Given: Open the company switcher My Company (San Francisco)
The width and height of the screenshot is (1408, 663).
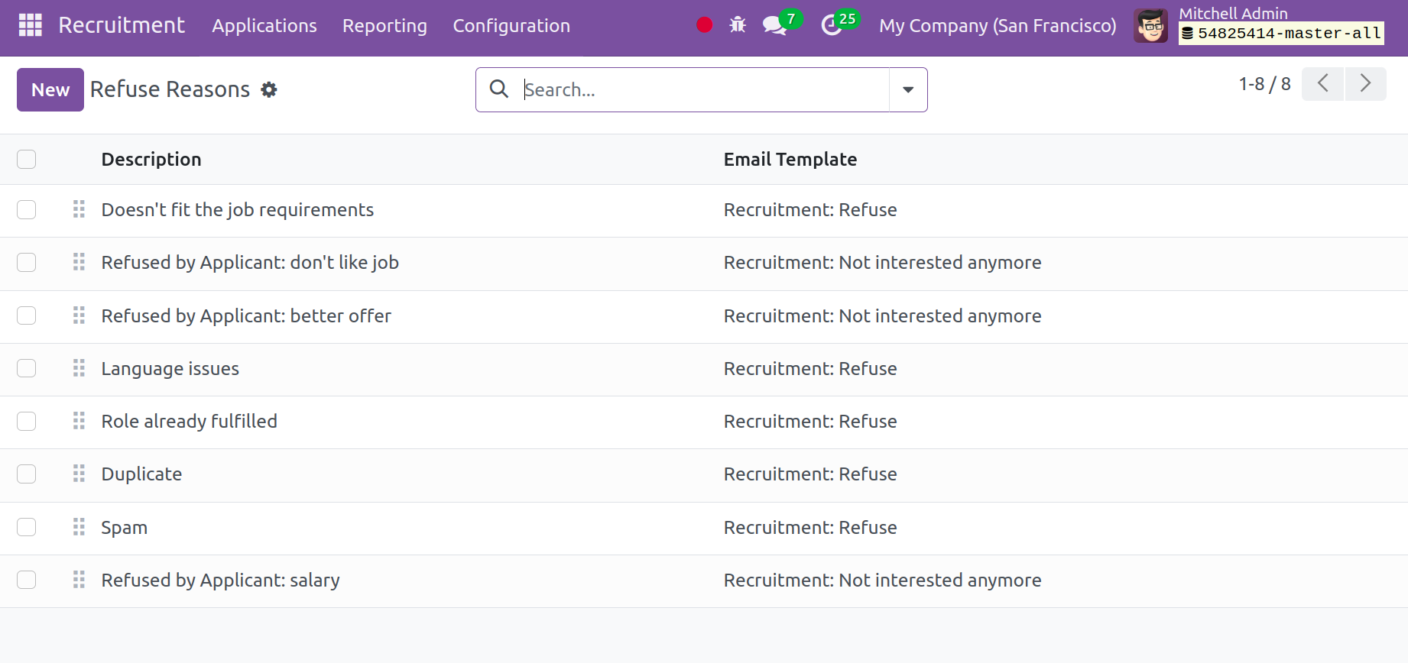Looking at the screenshot, I should (998, 26).
